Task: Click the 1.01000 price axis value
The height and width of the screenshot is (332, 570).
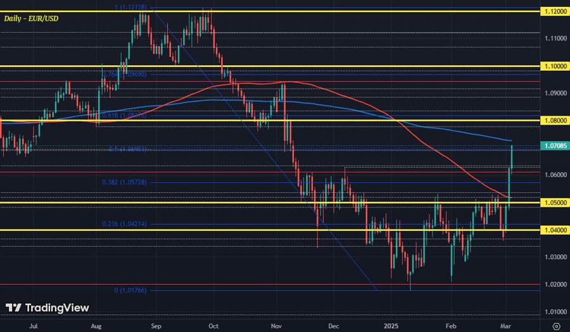Action: 555,312
